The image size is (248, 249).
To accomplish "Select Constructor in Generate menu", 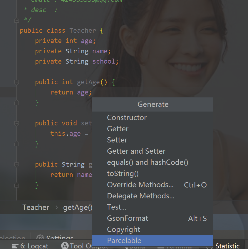I will (153, 118).
